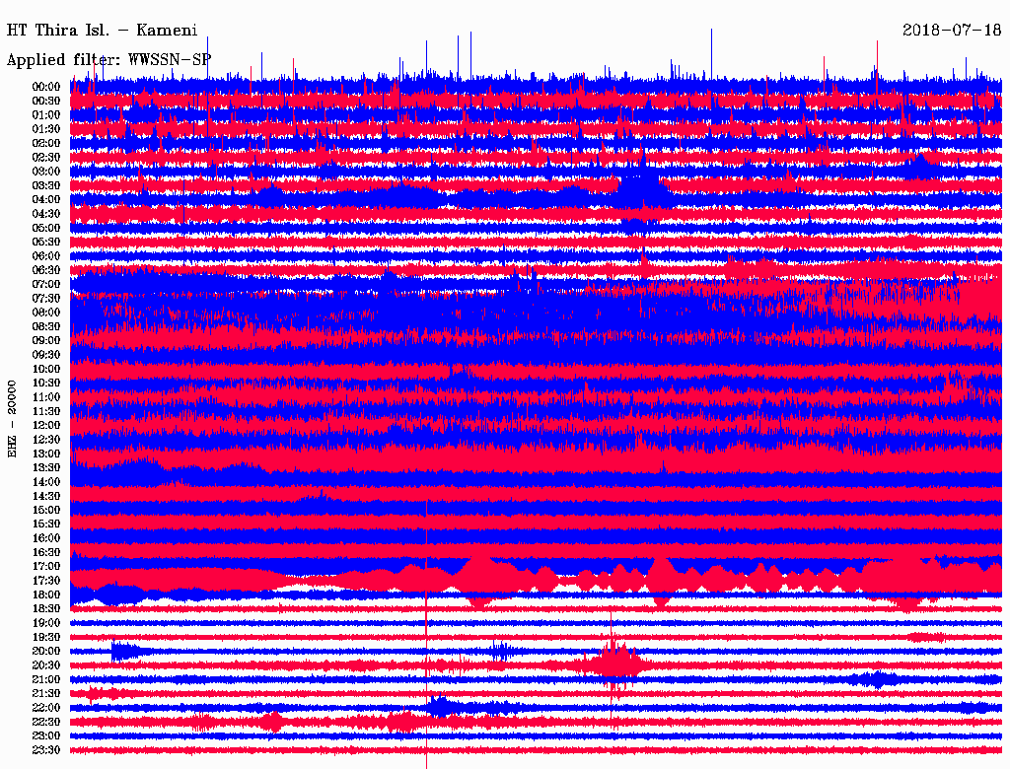Select the 10:00 time label
Image resolution: width=1010 pixels, height=769 pixels.
(46, 369)
